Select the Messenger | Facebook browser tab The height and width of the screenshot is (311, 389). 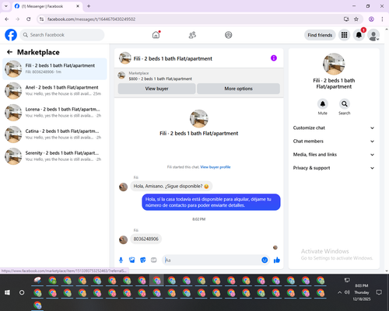coord(47,6)
